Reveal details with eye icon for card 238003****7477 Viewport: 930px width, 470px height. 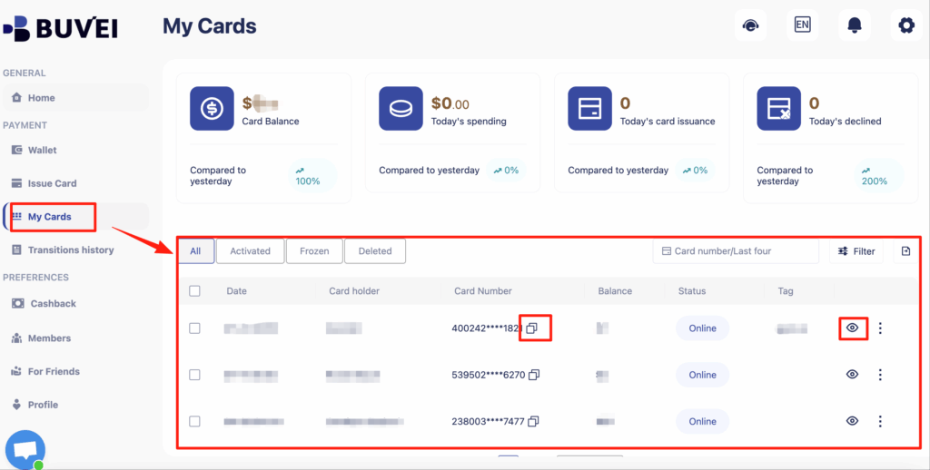tap(852, 421)
